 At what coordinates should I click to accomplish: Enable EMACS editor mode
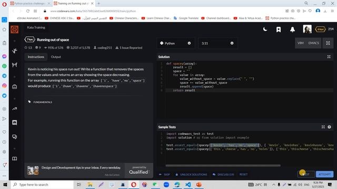pyautogui.click(x=314, y=43)
